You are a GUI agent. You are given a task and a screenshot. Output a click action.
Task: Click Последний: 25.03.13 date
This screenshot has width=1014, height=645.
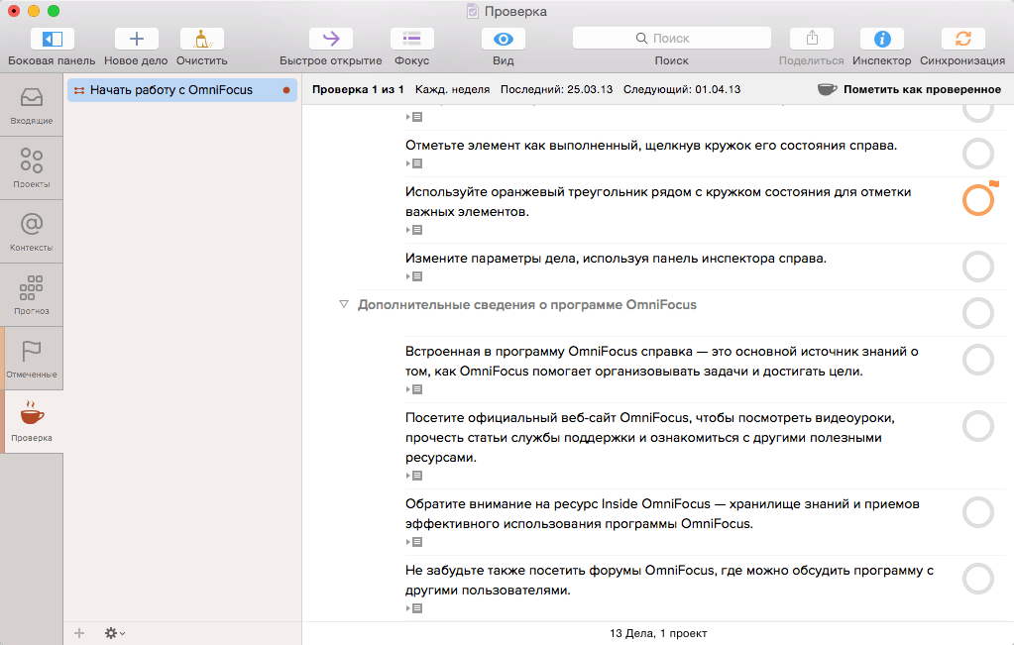point(556,89)
